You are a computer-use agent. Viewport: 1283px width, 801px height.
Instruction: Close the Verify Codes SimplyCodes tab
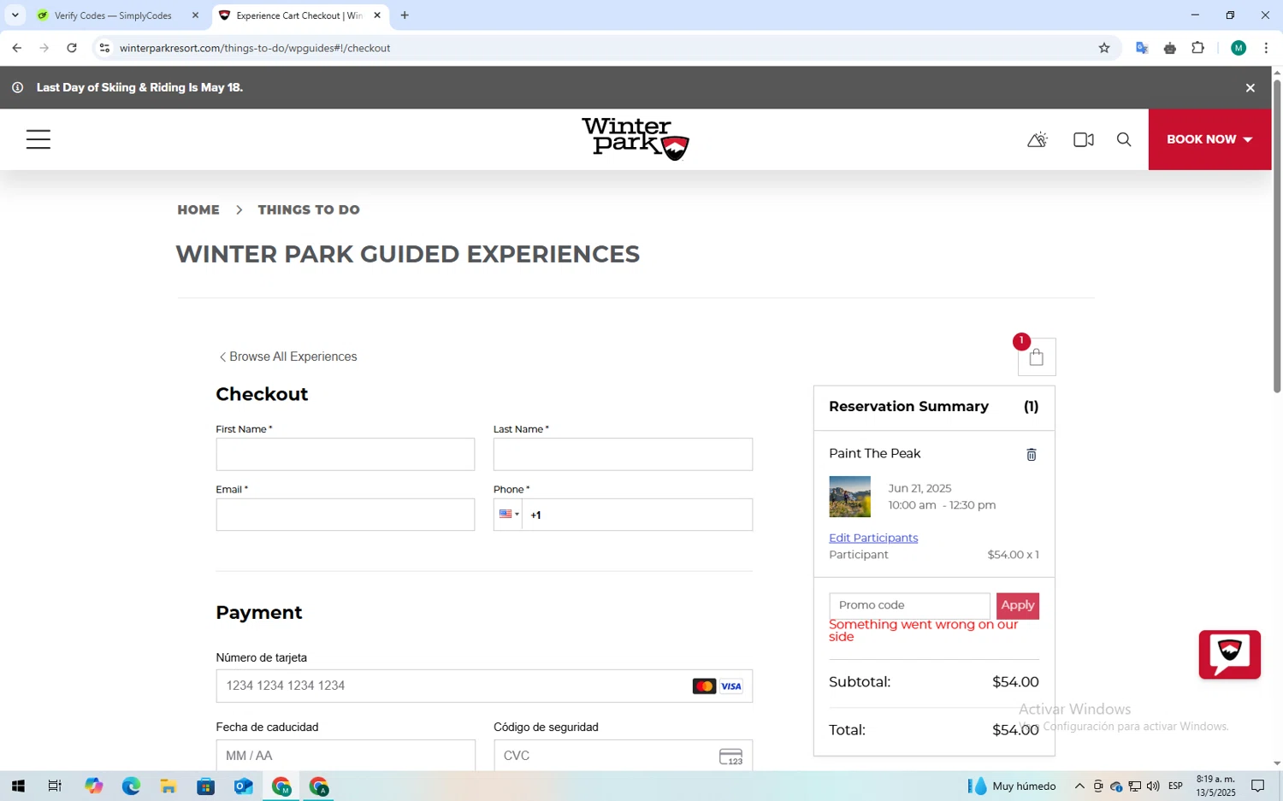click(x=195, y=15)
